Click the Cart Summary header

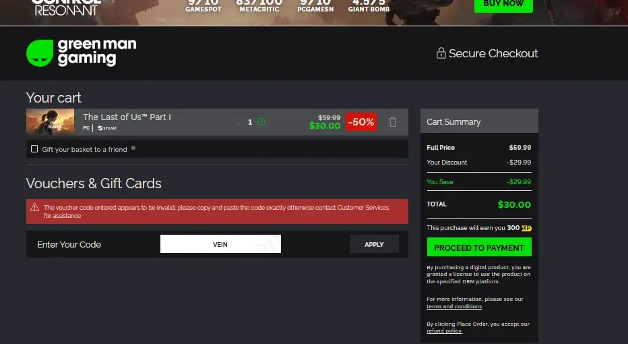click(x=479, y=121)
